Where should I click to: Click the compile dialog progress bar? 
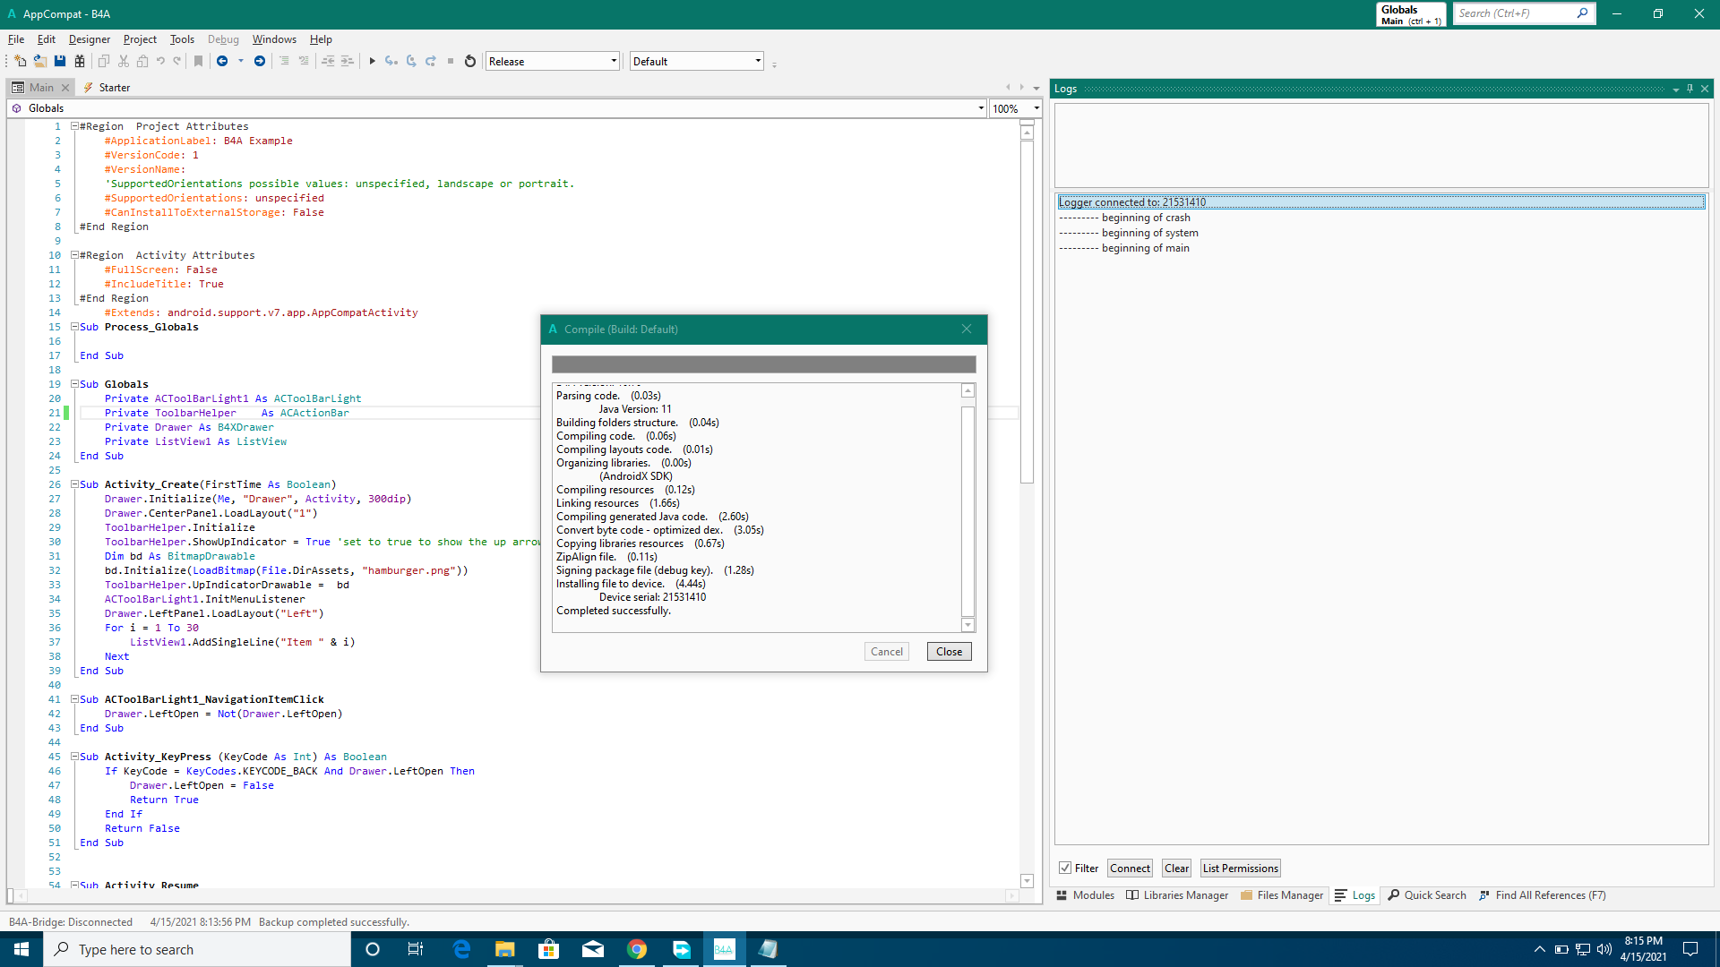pos(763,364)
